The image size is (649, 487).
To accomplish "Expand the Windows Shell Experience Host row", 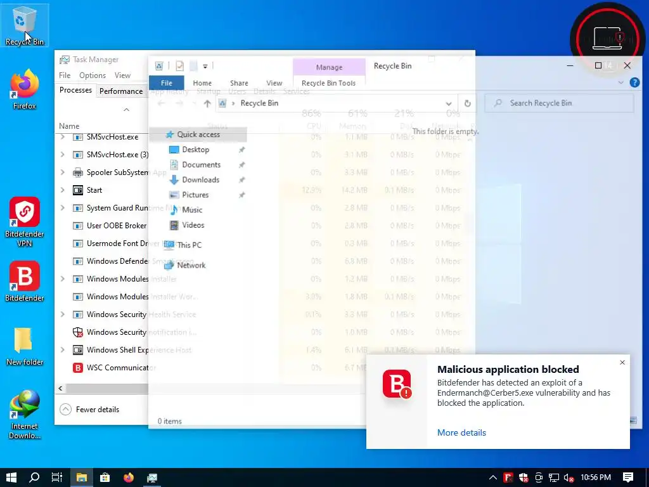I will [63, 350].
